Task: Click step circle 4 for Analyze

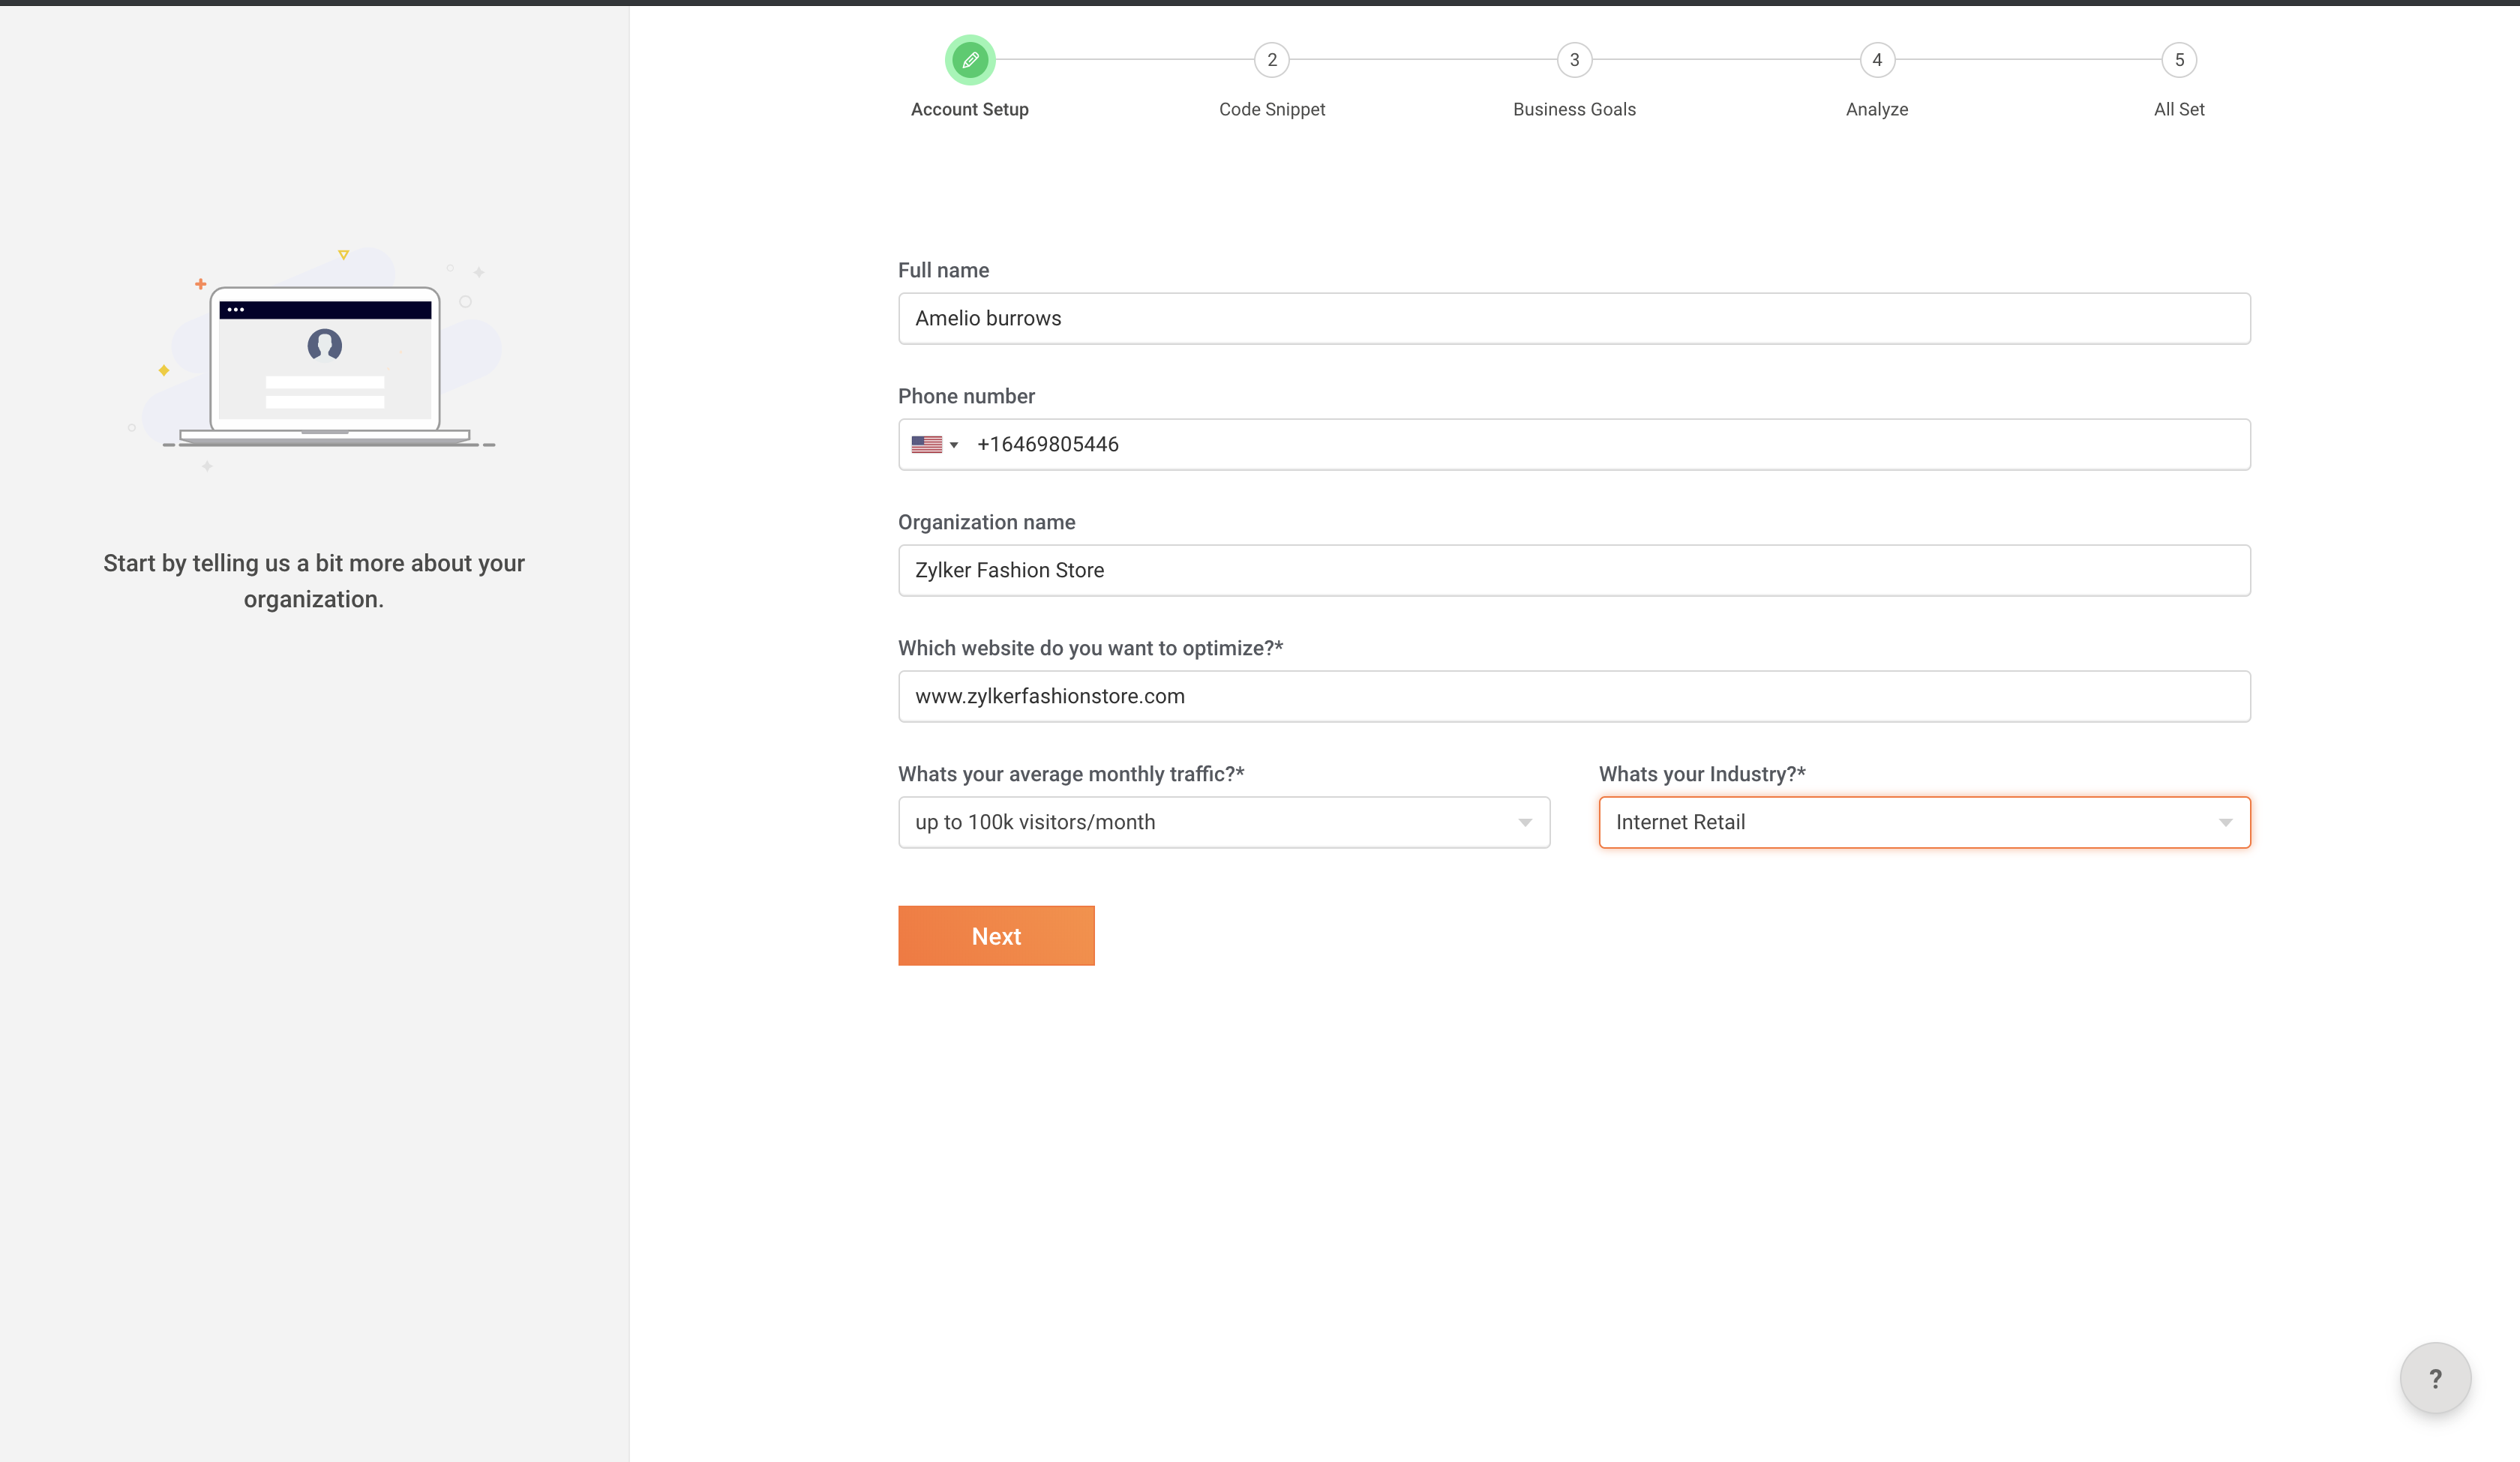Action: point(1876,59)
